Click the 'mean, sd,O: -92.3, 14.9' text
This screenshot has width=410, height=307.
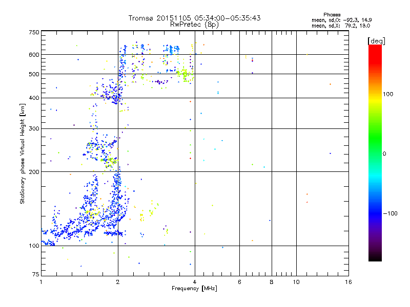[341, 20]
